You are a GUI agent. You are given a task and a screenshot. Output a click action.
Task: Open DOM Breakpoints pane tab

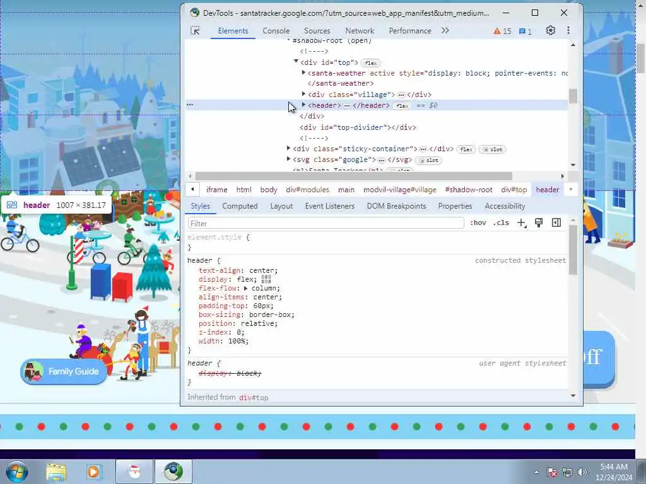point(396,206)
